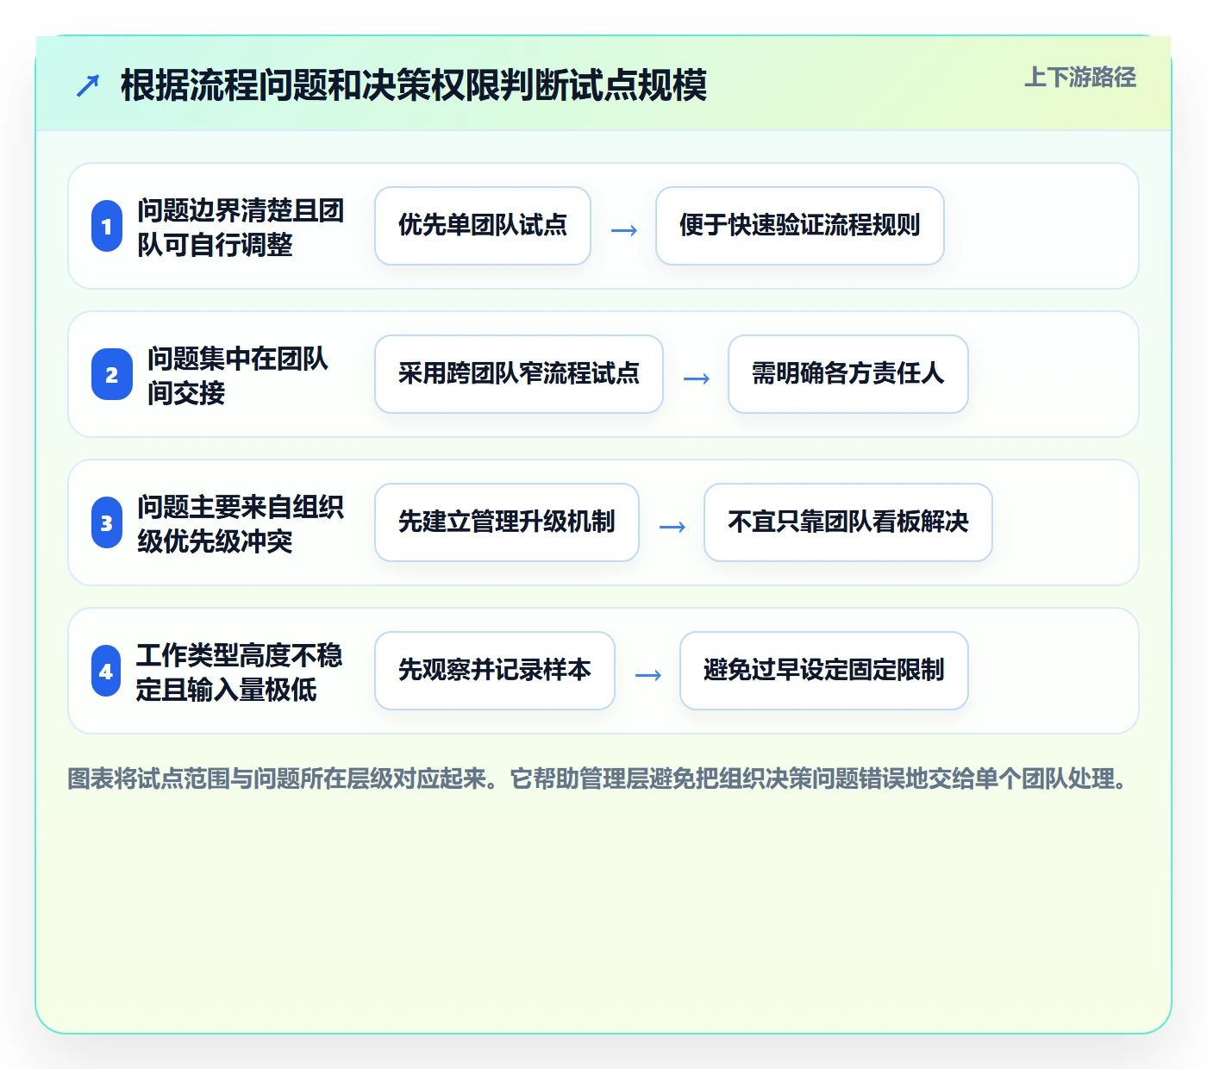The height and width of the screenshot is (1069, 1207).
Task: Click the 先建立管理升级机制 box
Action: [x=507, y=522]
